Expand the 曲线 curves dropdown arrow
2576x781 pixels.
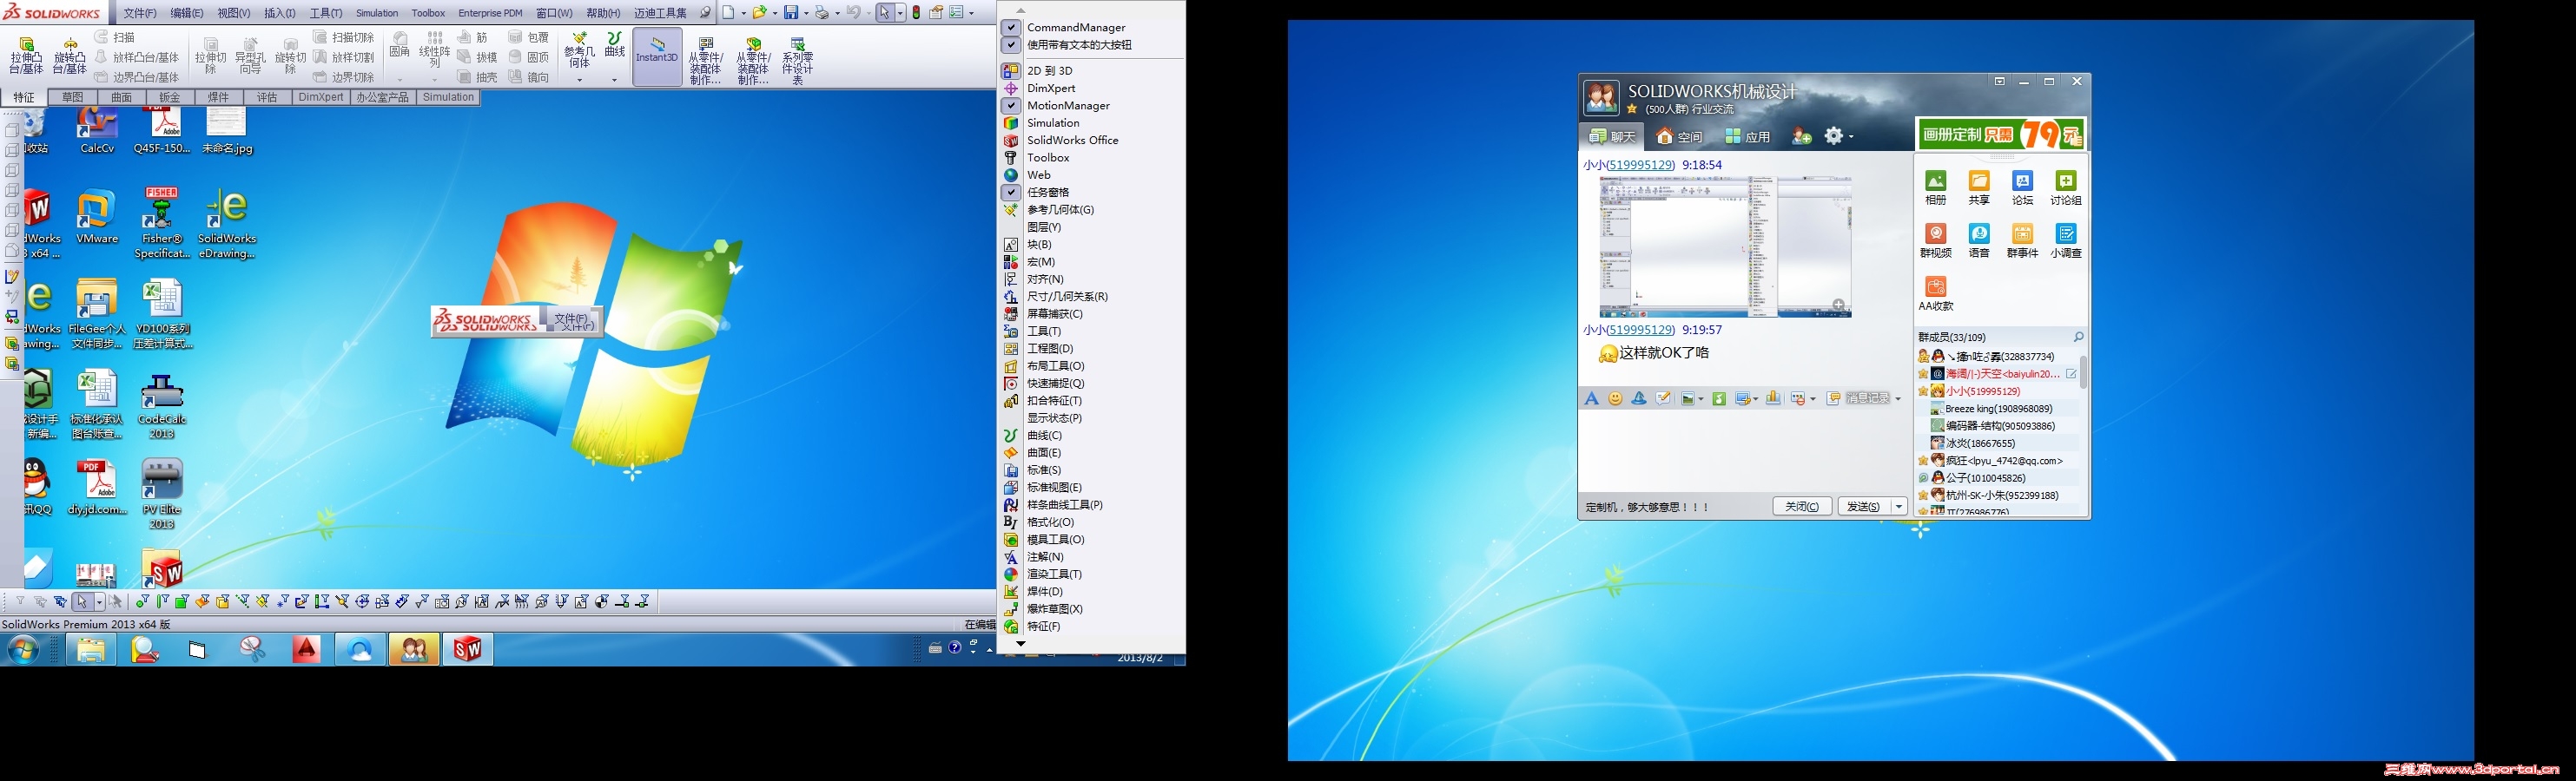(614, 80)
